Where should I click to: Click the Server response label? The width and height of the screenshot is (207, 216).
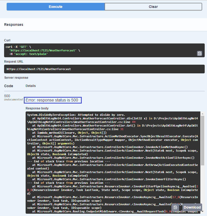[x=16, y=78]
